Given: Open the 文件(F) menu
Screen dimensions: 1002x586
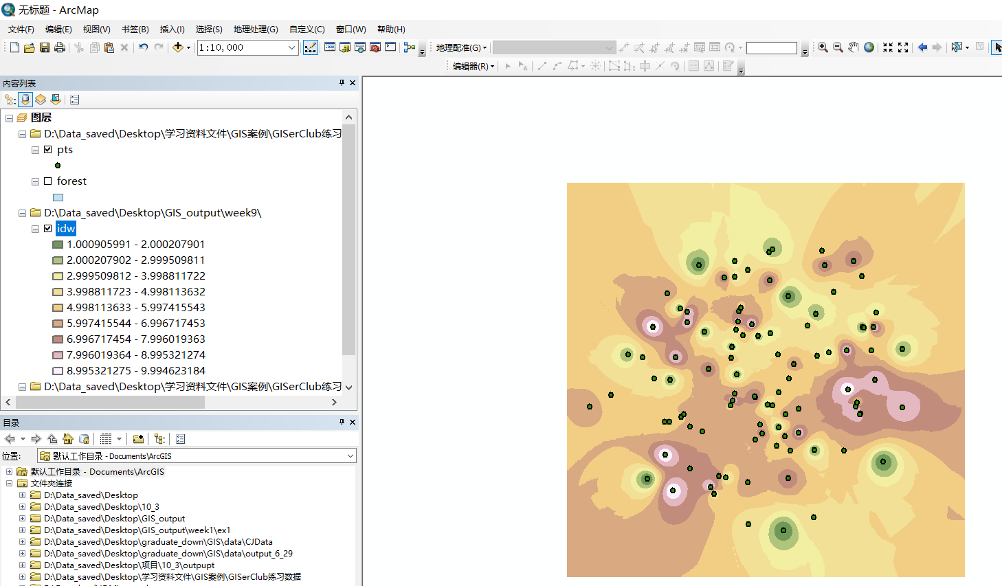Looking at the screenshot, I should [x=21, y=29].
